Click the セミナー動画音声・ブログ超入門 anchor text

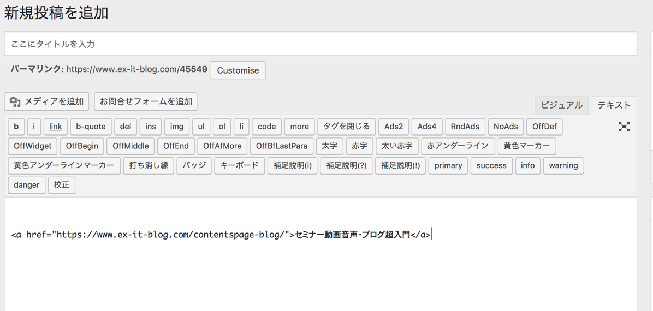[x=352, y=235]
